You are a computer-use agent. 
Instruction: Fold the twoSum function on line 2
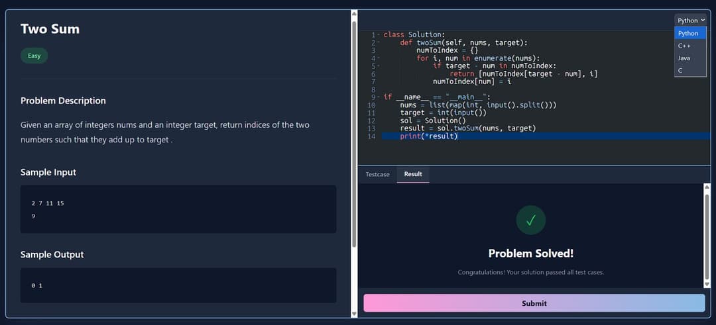click(x=379, y=42)
